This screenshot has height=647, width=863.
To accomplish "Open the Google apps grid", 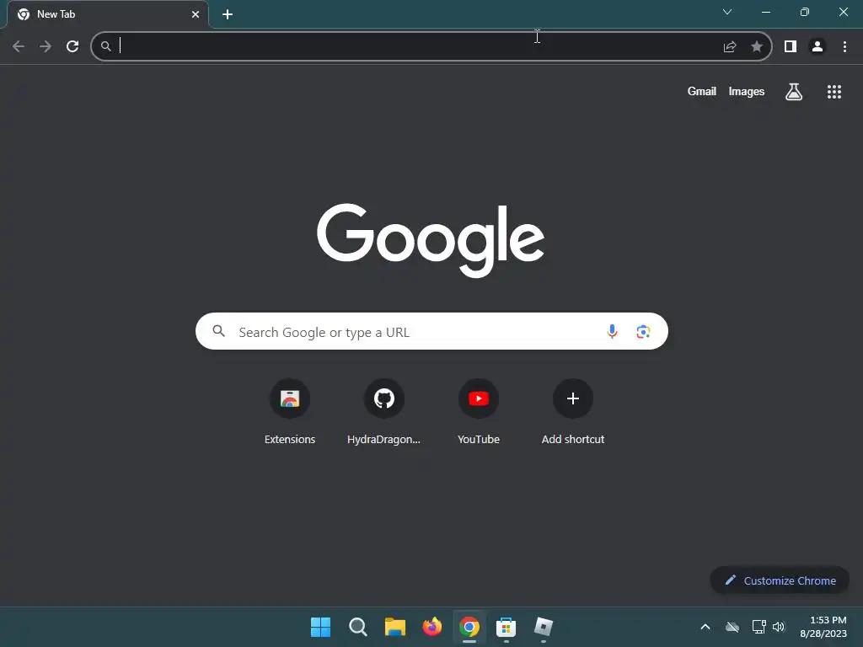I will coord(834,92).
